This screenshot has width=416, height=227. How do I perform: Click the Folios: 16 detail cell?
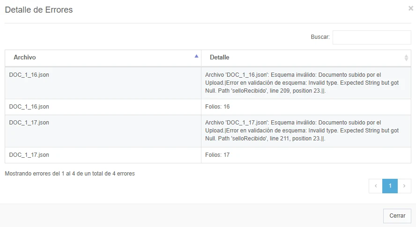(x=306, y=107)
